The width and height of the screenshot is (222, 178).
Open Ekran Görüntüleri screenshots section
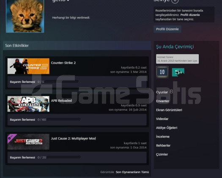(169, 110)
